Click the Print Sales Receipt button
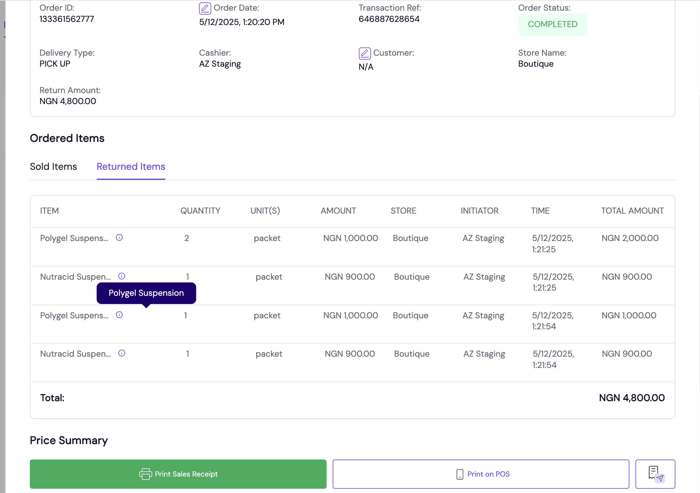700x493 pixels. pyautogui.click(x=178, y=474)
